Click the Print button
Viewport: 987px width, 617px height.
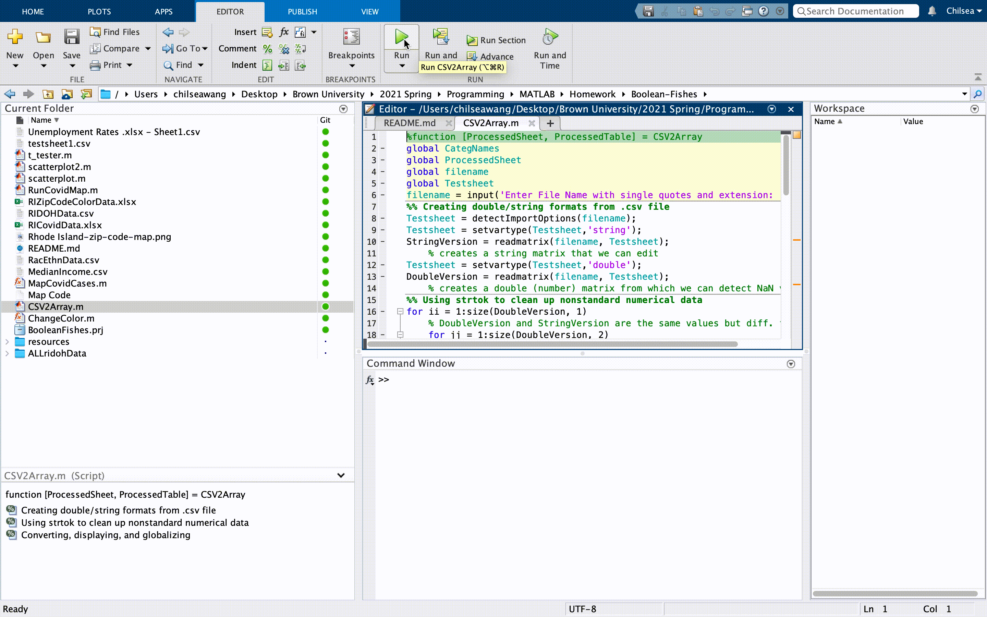tap(107, 65)
